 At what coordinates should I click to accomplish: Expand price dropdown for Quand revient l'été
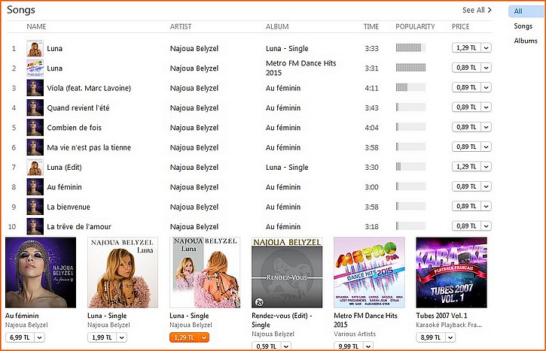486,107
